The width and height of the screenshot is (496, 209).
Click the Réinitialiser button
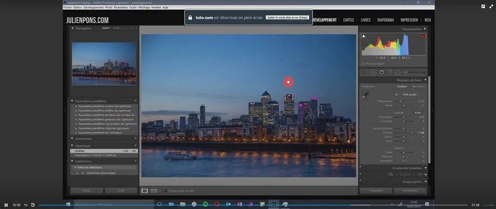pos(410,191)
